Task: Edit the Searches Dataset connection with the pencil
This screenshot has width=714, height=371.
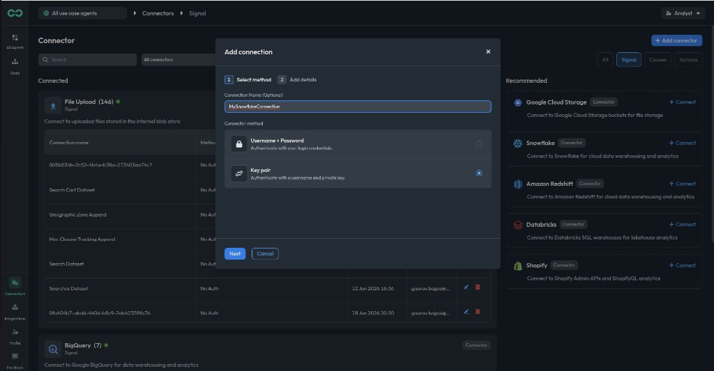Action: (466, 287)
